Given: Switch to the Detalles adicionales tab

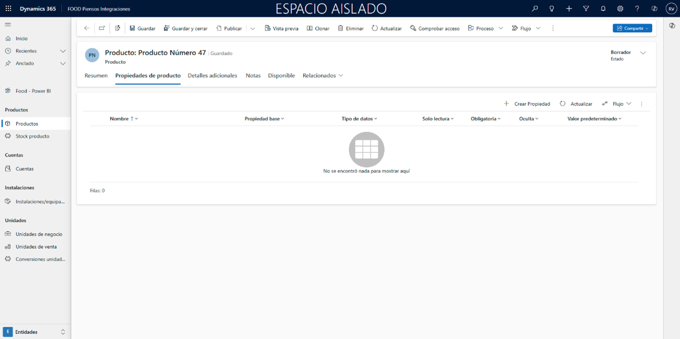Looking at the screenshot, I should [x=212, y=76].
